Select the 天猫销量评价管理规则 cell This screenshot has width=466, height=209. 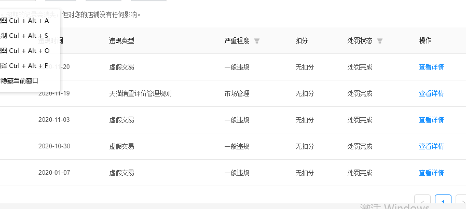point(140,94)
